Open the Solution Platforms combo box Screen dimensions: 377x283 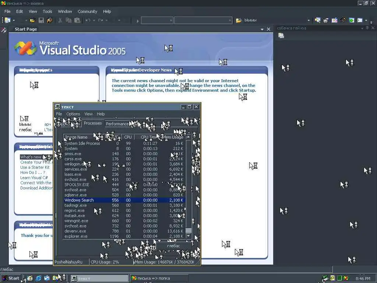click(203, 21)
